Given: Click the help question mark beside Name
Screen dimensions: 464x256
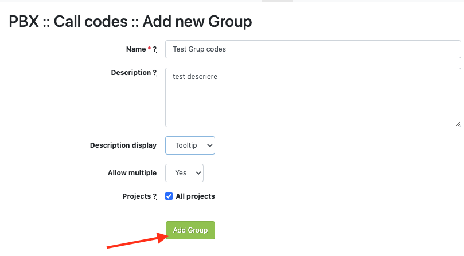Looking at the screenshot, I should [154, 49].
